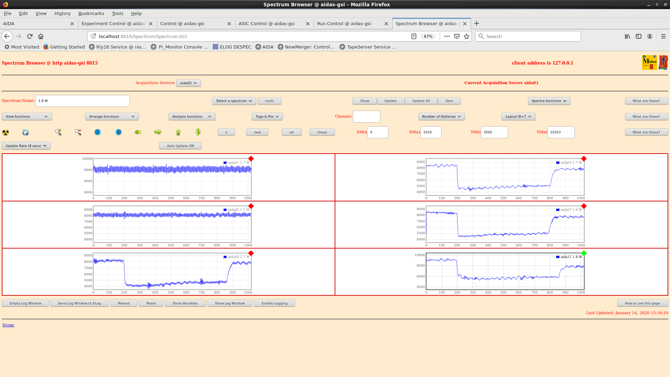The width and height of the screenshot is (670, 377).
Task: Switch to ASIC Control tab
Action: tap(267, 23)
